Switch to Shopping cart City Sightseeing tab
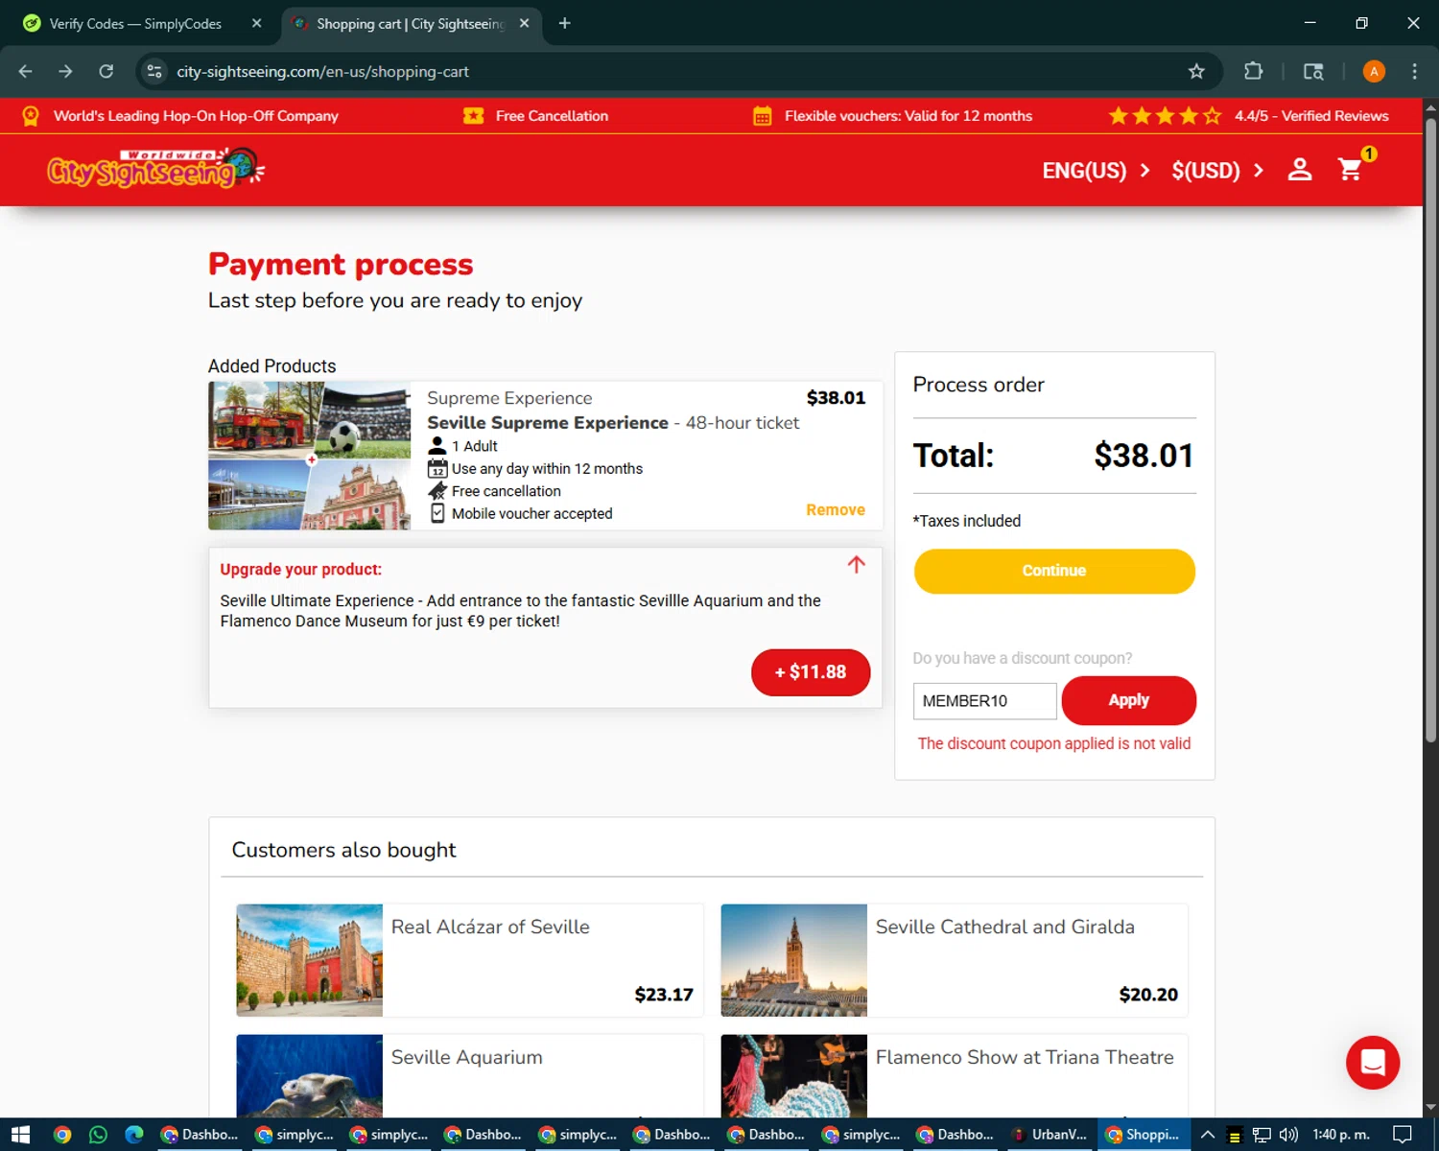 411,23
